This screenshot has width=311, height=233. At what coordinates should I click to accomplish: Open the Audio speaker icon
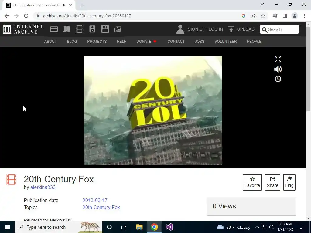[92, 29]
